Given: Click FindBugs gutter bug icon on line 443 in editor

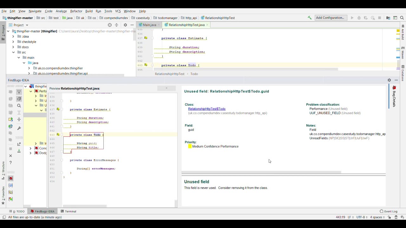Looking at the screenshot, I should click(x=146, y=65).
